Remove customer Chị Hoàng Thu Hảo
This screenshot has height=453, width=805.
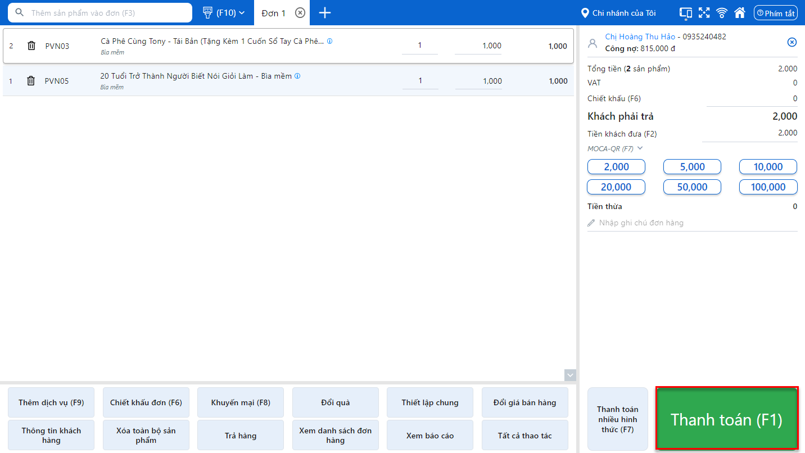[x=792, y=42]
